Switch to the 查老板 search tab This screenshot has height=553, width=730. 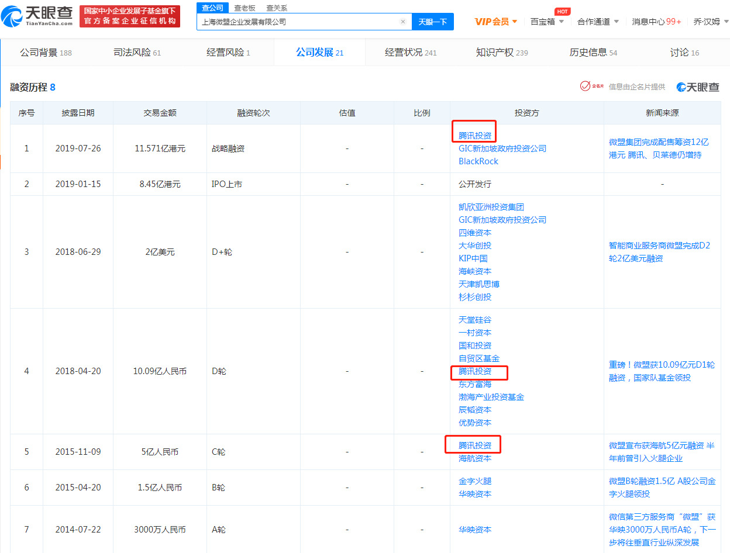pos(245,8)
